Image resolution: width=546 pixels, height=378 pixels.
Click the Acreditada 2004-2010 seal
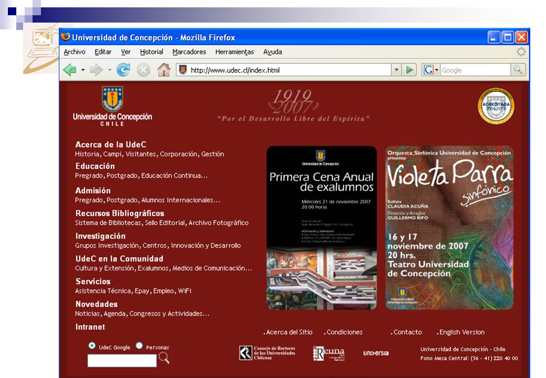(496, 106)
